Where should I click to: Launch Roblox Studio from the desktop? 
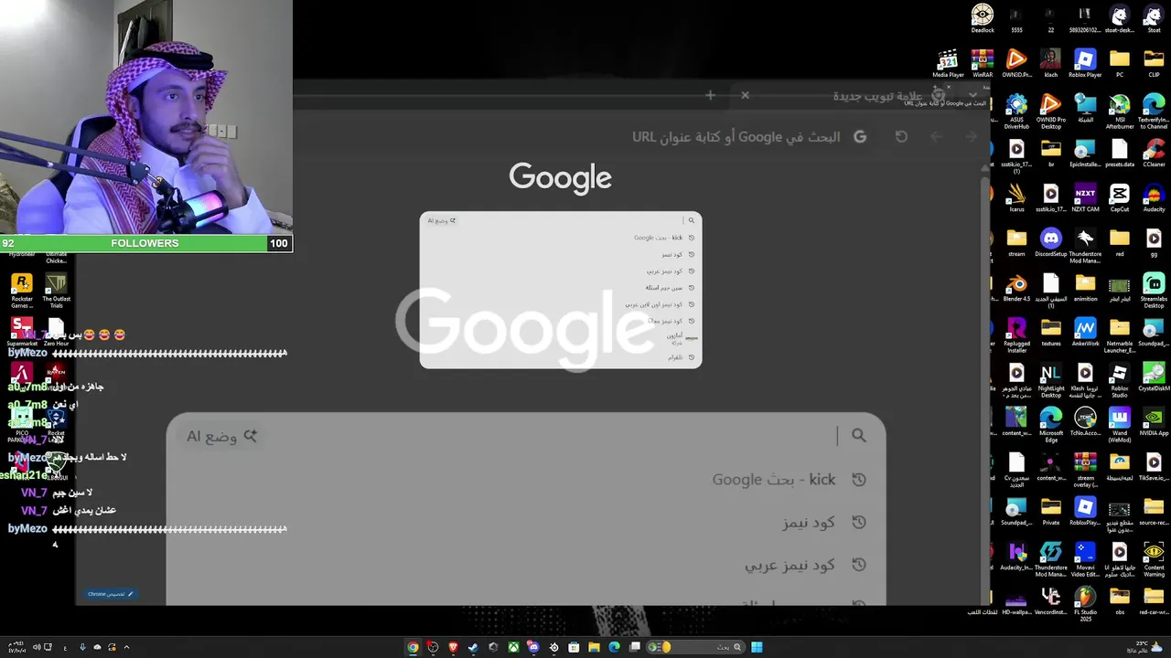(x=1120, y=378)
